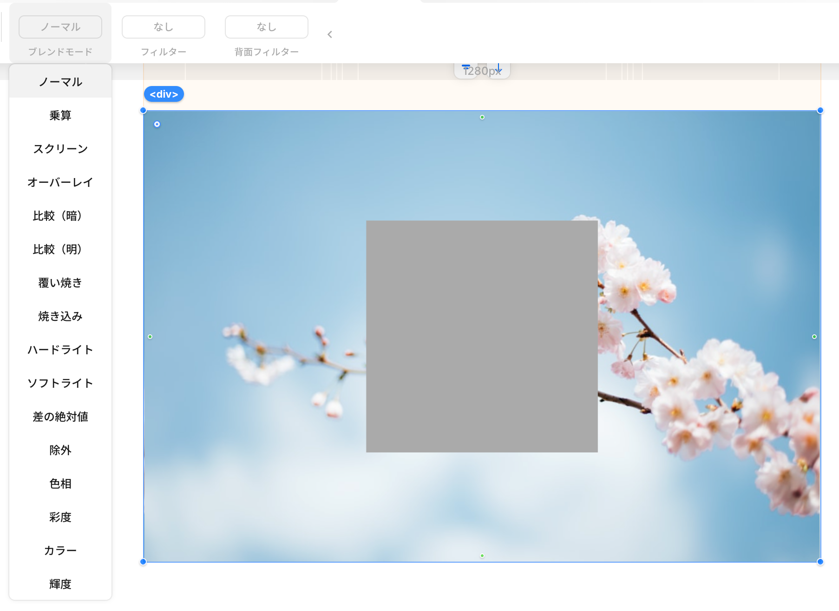839x611 pixels.
Task: Click the green handle on the right edge
Action: click(x=814, y=337)
